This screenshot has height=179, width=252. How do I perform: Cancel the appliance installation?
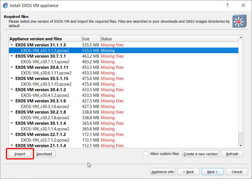237,172
